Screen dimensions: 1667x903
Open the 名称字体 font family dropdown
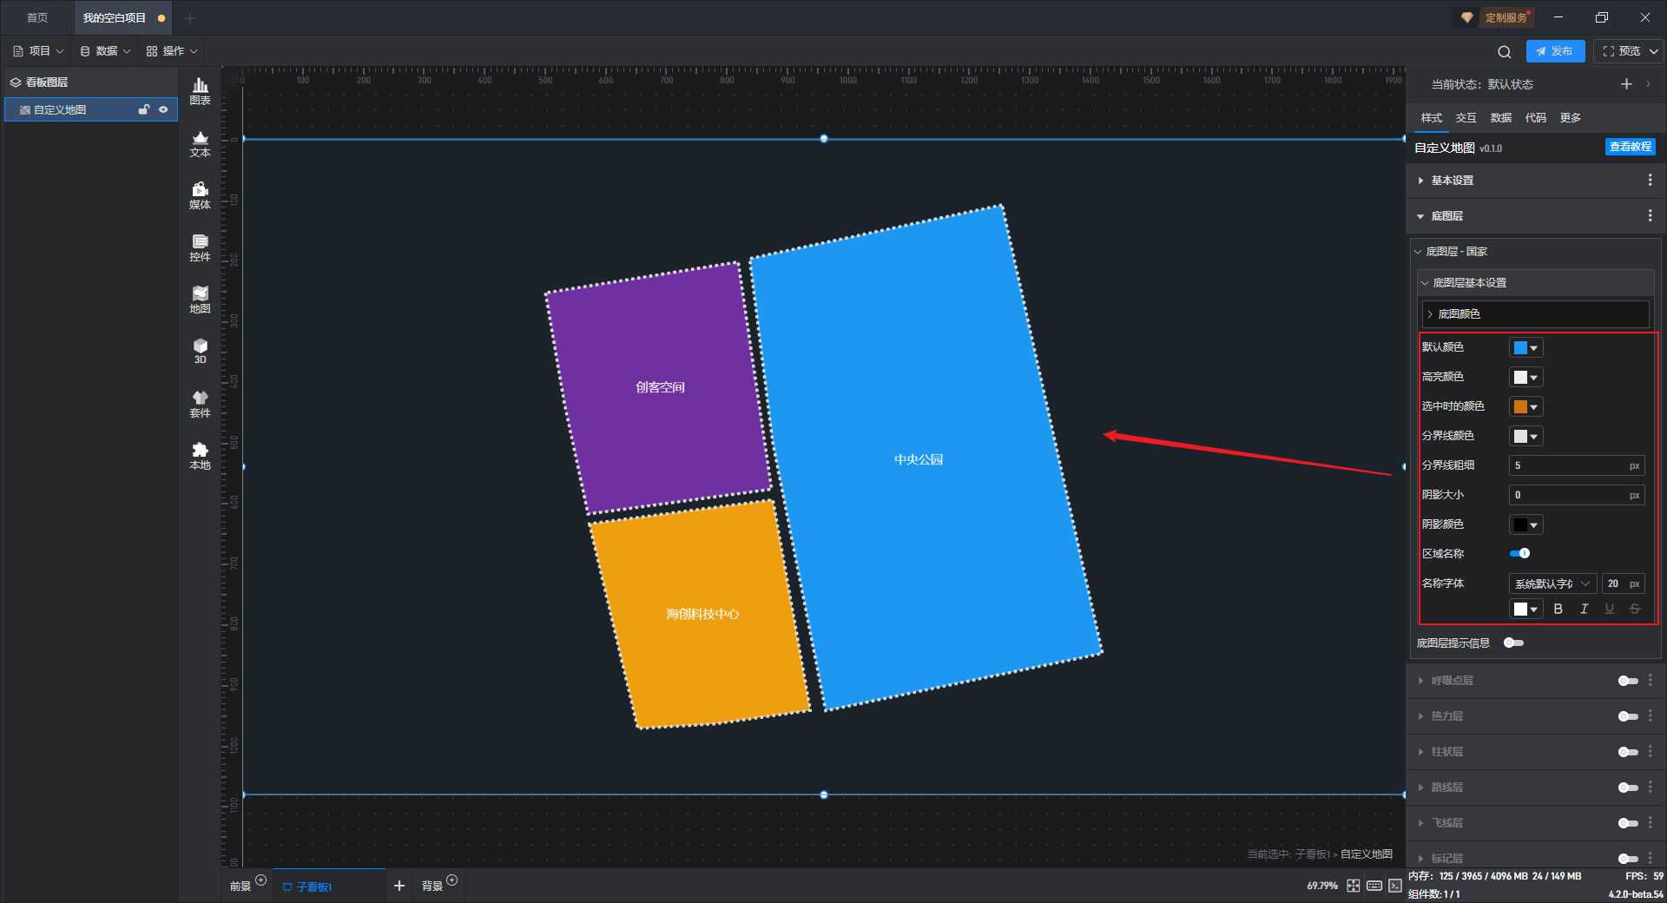1552,583
